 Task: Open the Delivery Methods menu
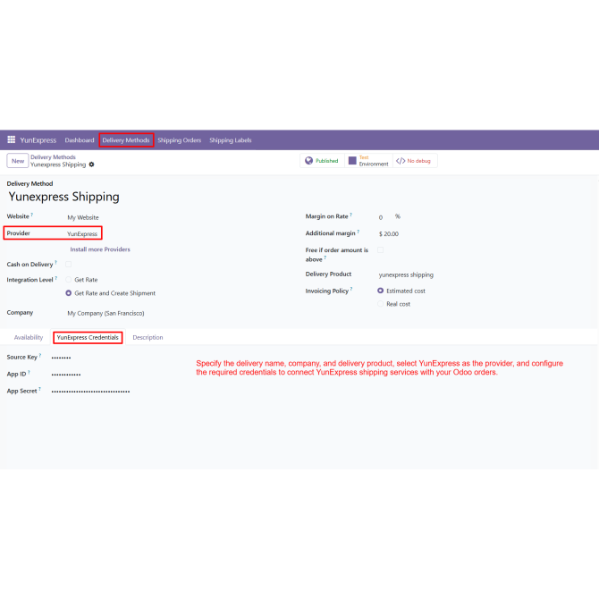pos(126,140)
